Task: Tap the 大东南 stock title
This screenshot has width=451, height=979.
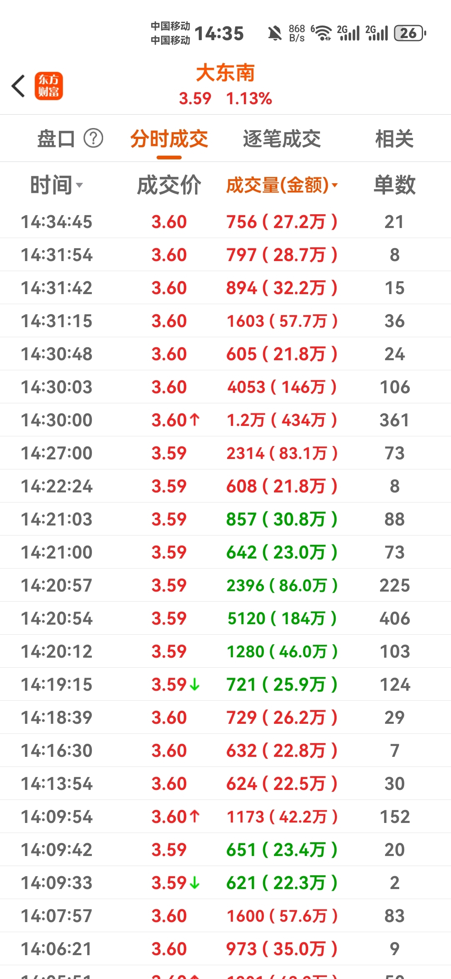Action: click(x=225, y=72)
